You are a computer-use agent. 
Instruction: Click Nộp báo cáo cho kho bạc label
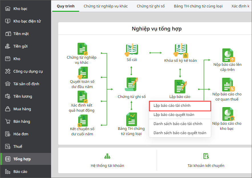click(x=227, y=126)
